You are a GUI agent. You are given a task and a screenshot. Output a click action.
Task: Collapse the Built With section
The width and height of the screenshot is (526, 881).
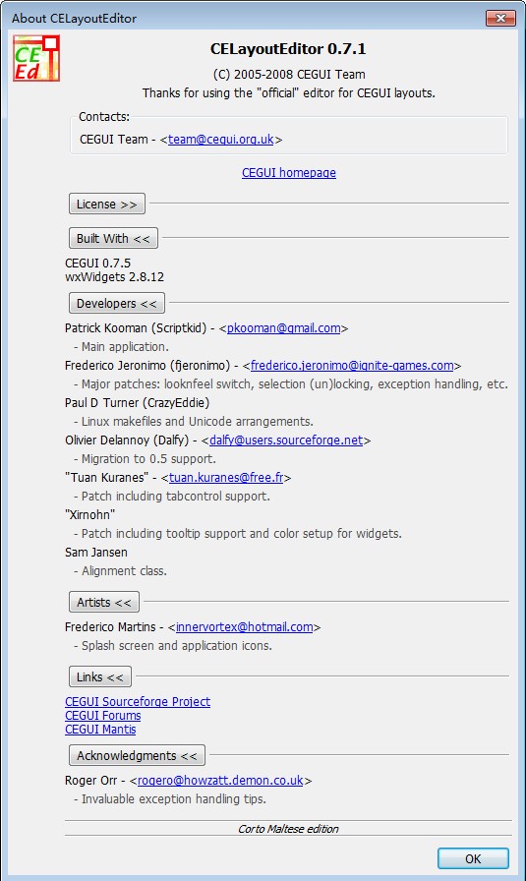pos(113,238)
